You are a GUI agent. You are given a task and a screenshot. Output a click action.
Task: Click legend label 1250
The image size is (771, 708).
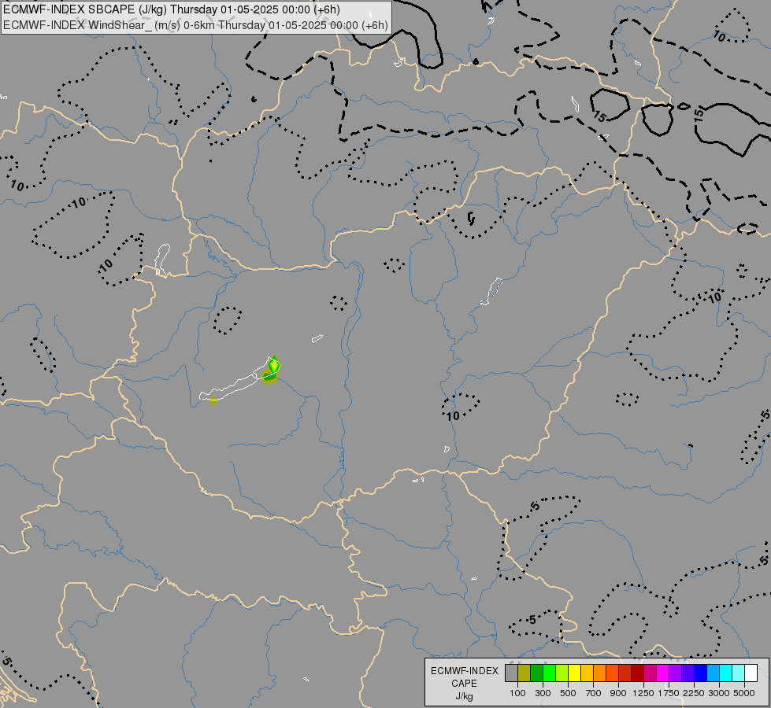643,693
